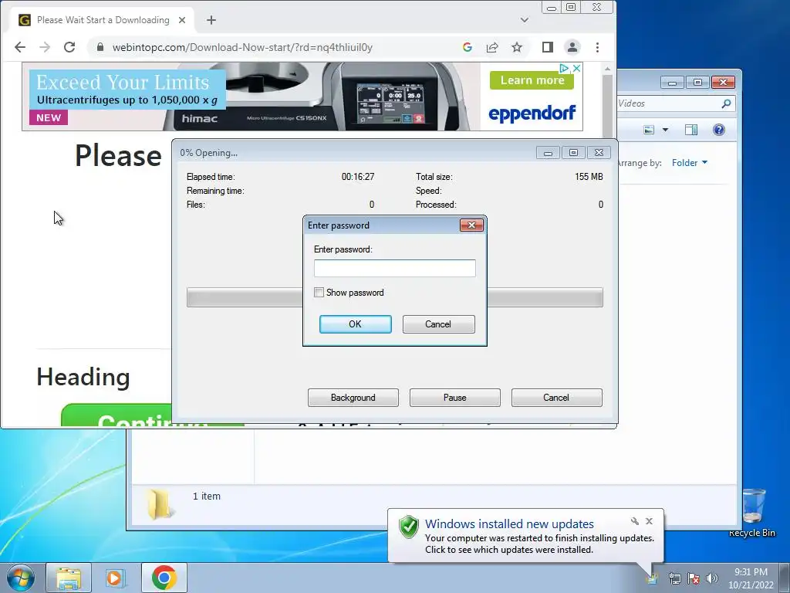Maximize the 0% Opening window
This screenshot has height=593, width=790.
point(573,153)
